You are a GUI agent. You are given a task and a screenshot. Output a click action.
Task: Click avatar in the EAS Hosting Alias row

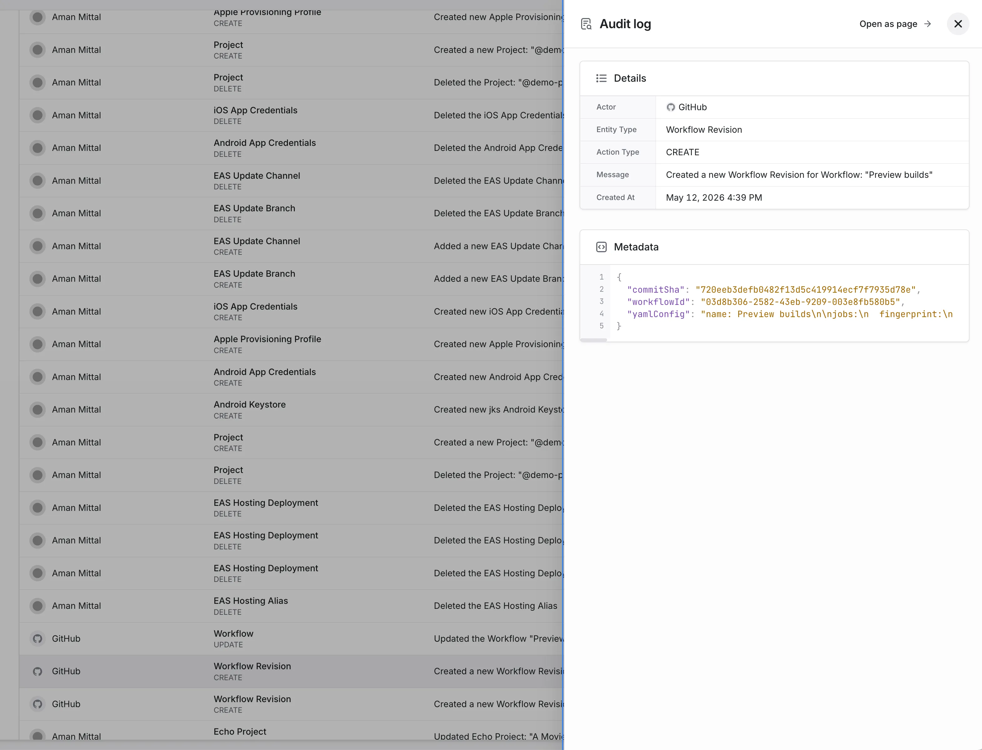click(x=38, y=606)
